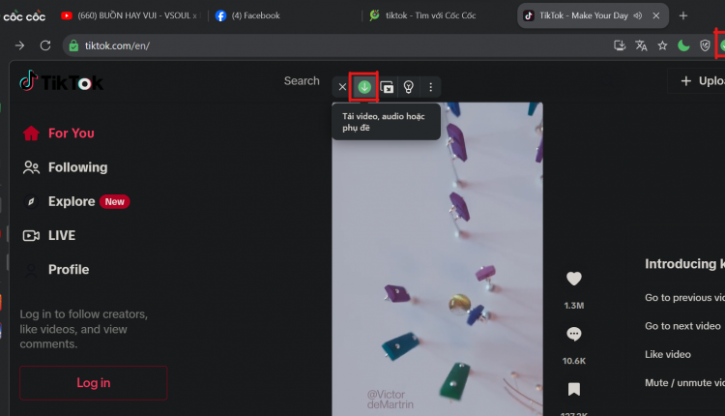
Task: Click the 1.3M likes count
Action: pyautogui.click(x=574, y=306)
